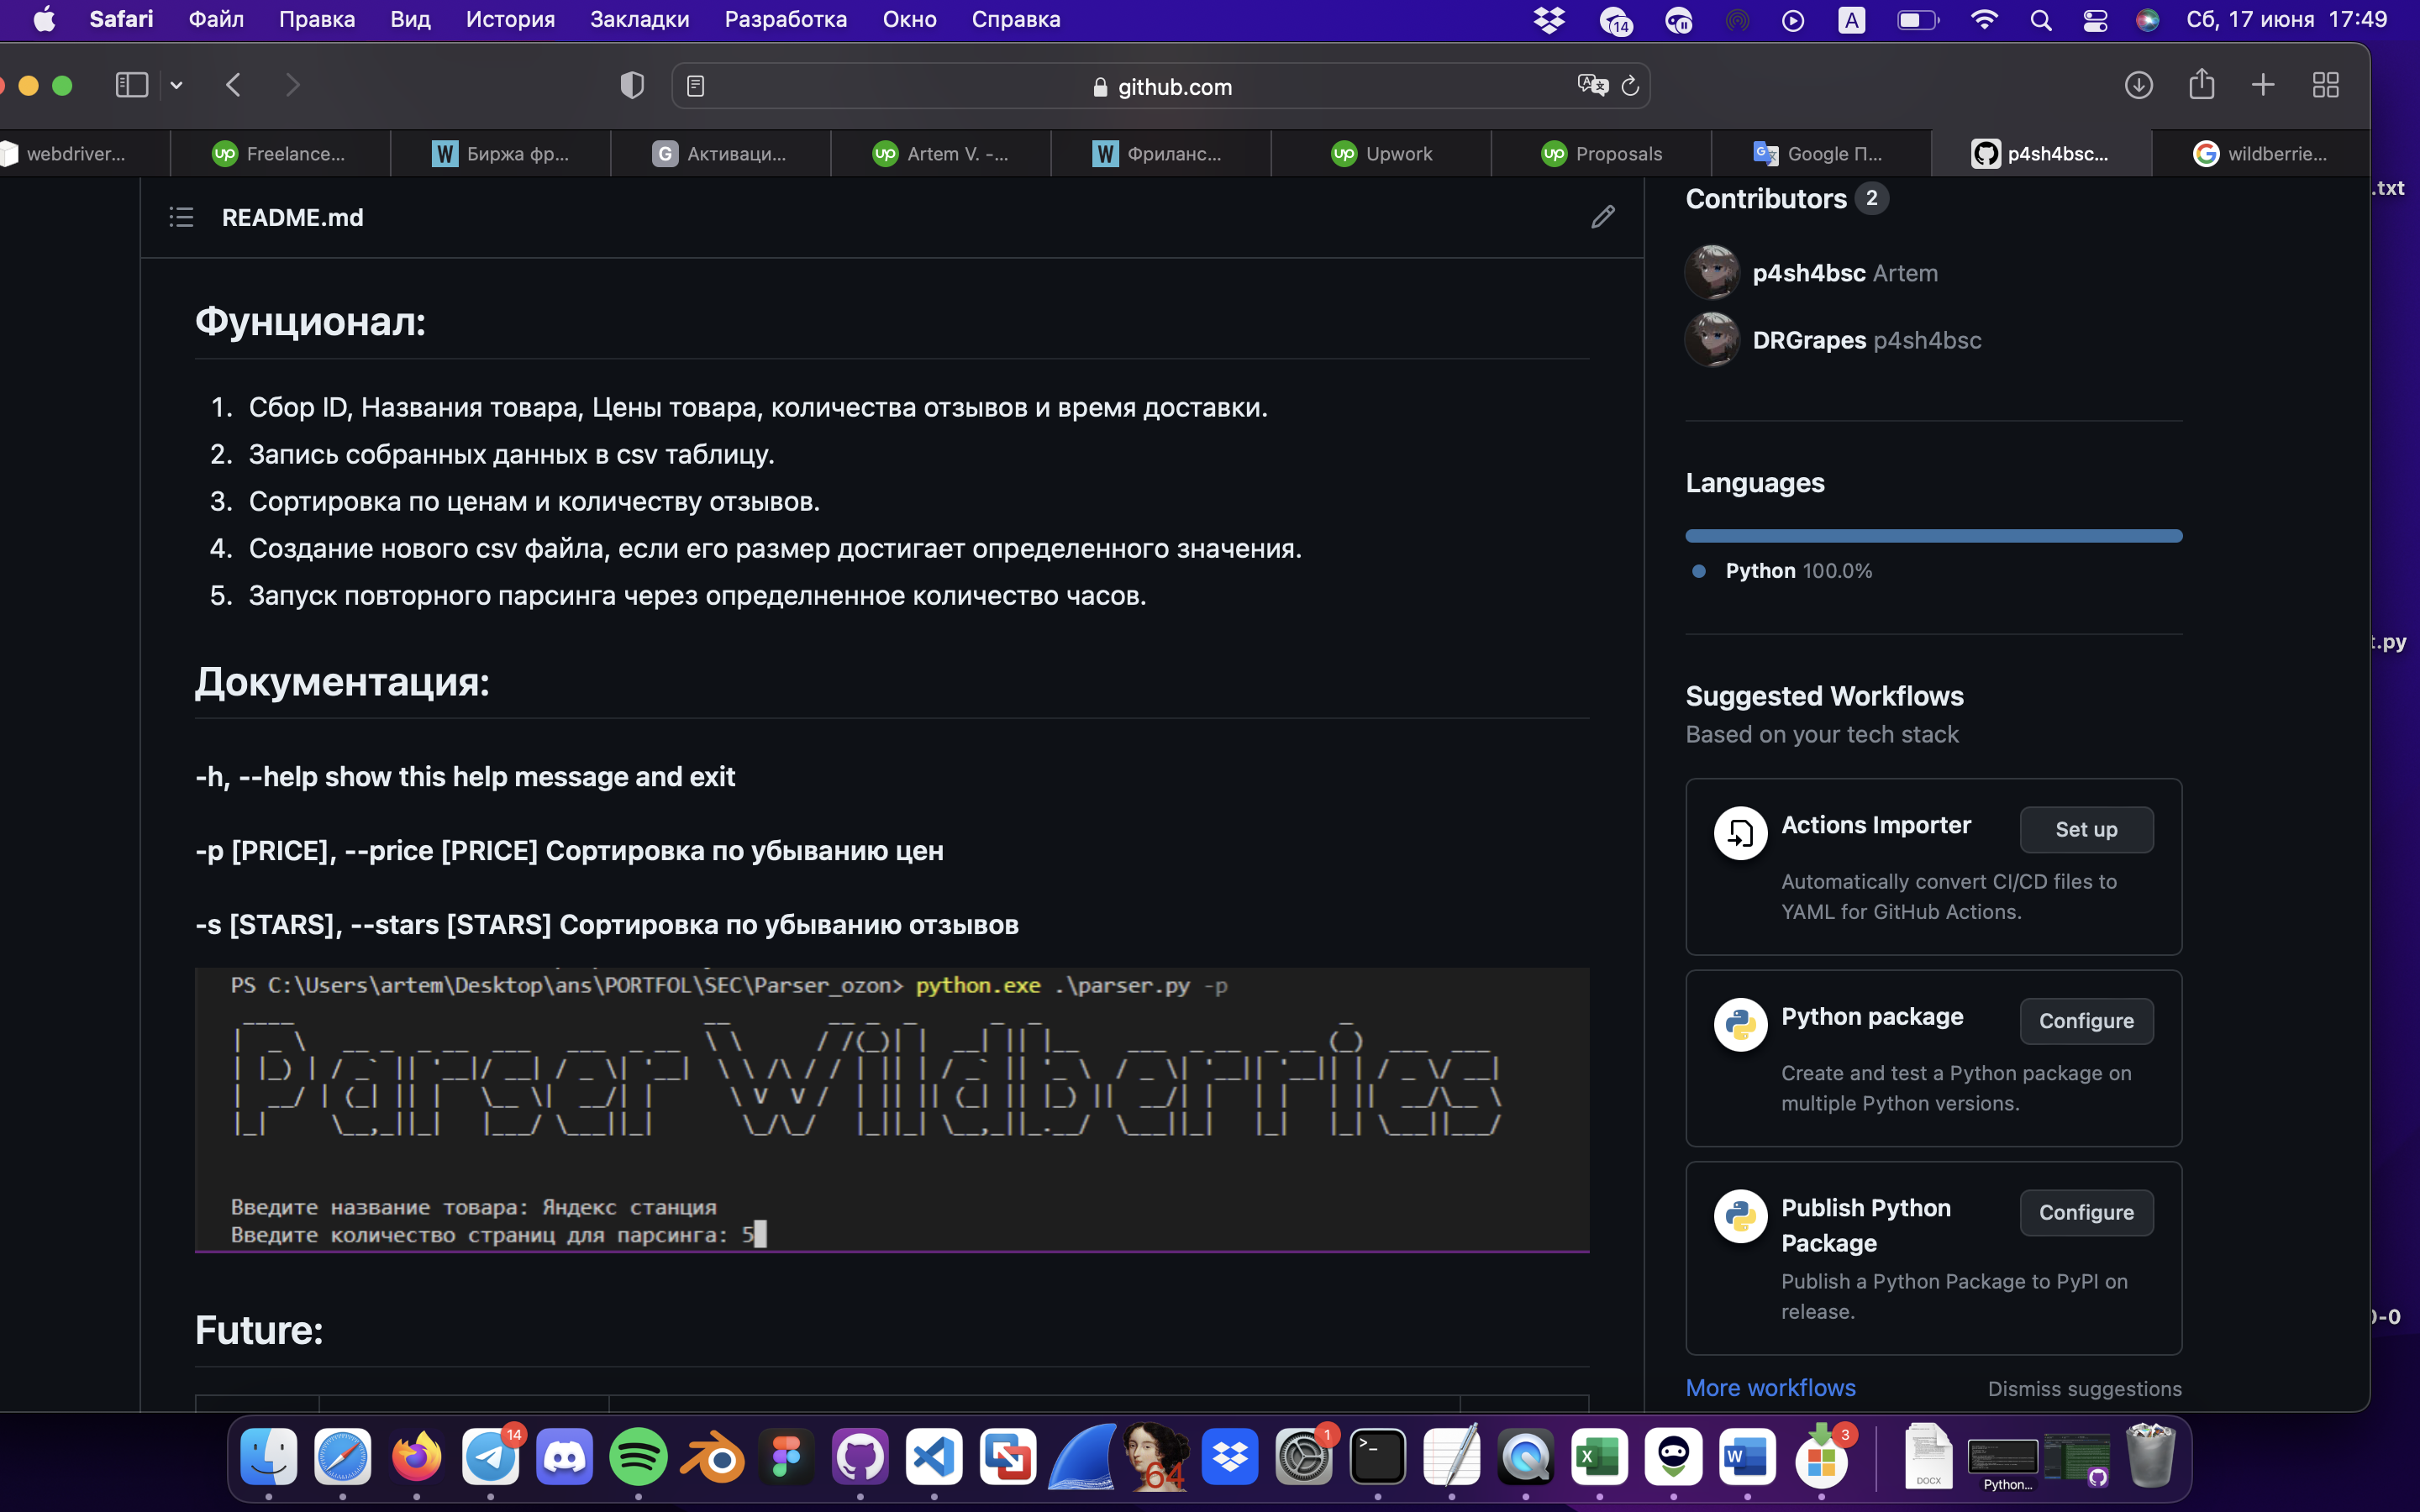Viewport: 2420px width, 1512px height.
Task: Open the parser terminal screenshot image
Action: (892, 1109)
